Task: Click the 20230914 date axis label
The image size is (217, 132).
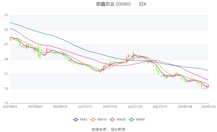Action: (x=60, y=107)
